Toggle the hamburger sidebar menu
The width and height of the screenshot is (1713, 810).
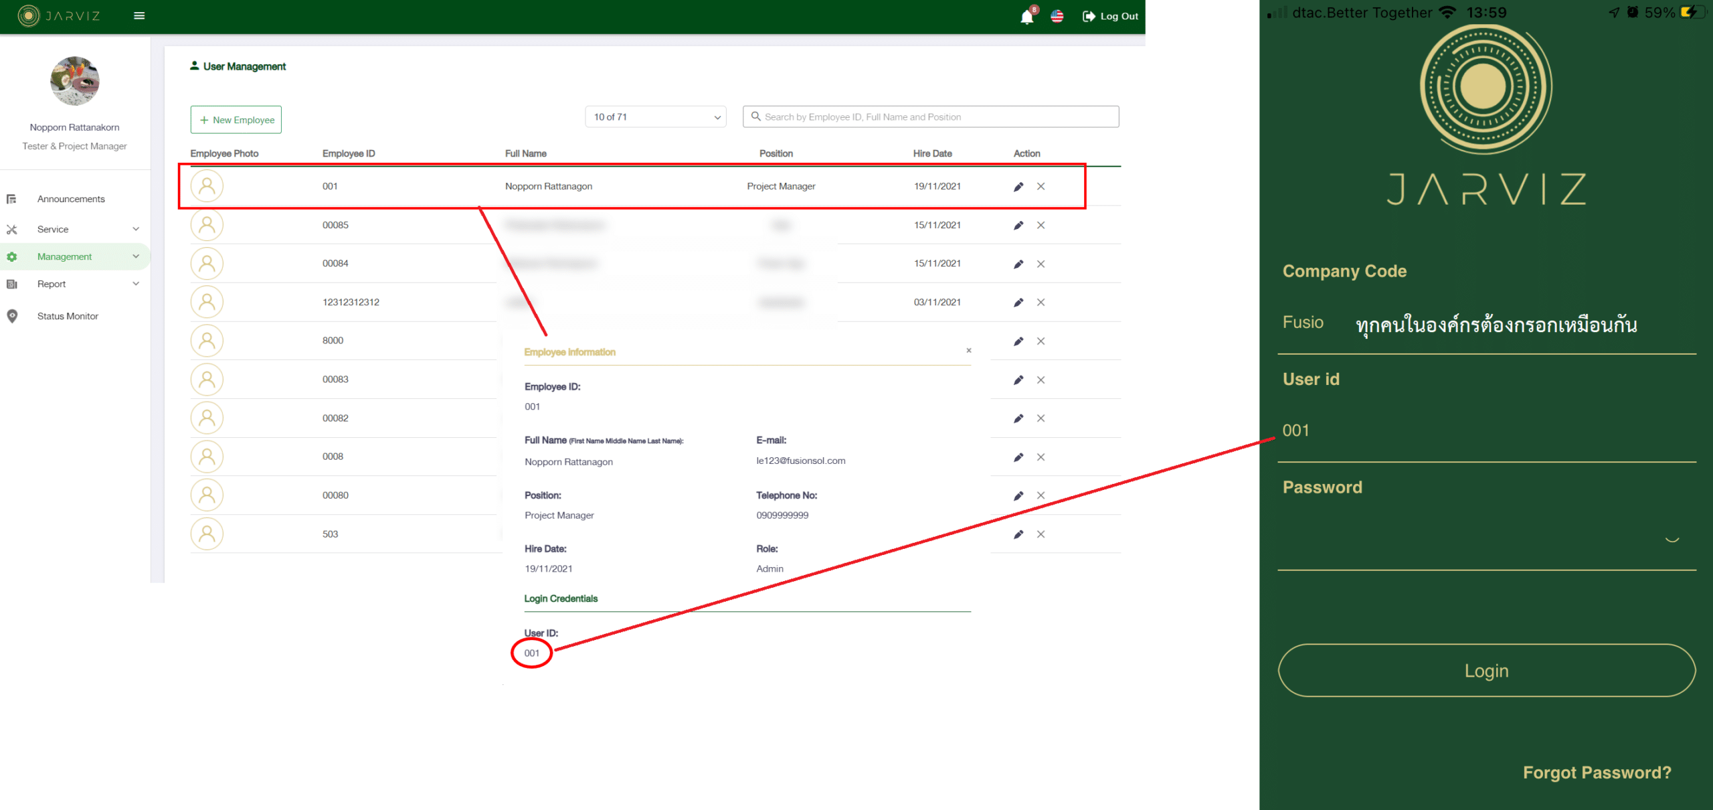pos(139,16)
